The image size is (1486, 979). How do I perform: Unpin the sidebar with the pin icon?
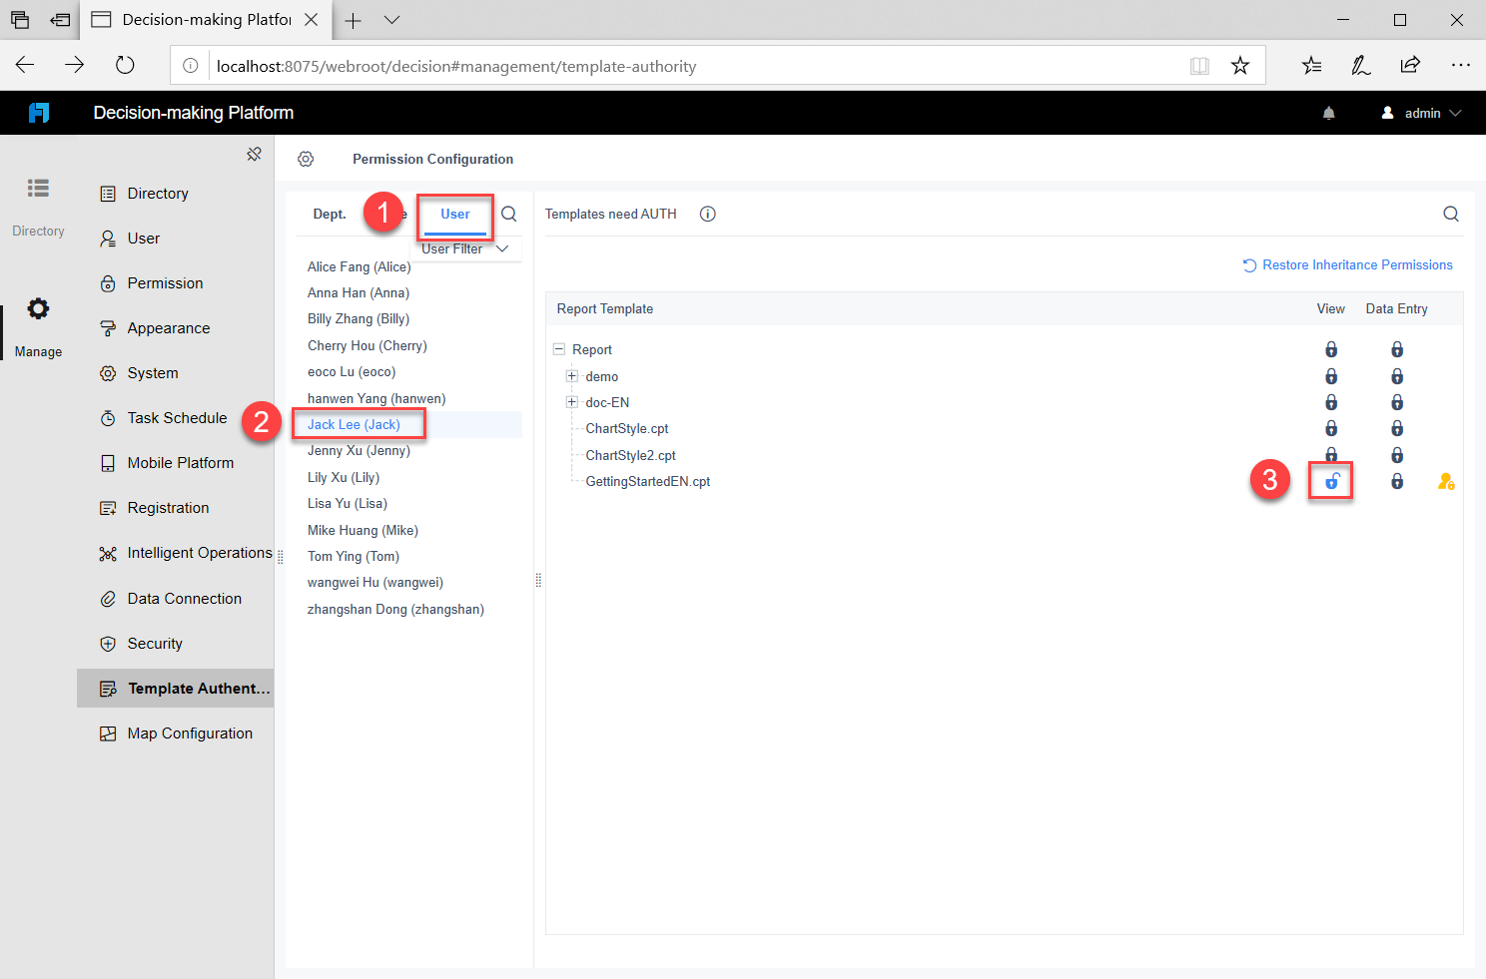click(255, 154)
